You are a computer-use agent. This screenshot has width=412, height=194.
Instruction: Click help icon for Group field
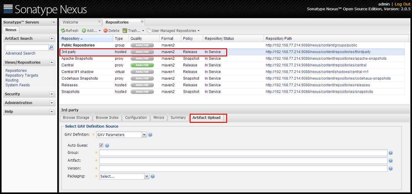(x=391, y=153)
